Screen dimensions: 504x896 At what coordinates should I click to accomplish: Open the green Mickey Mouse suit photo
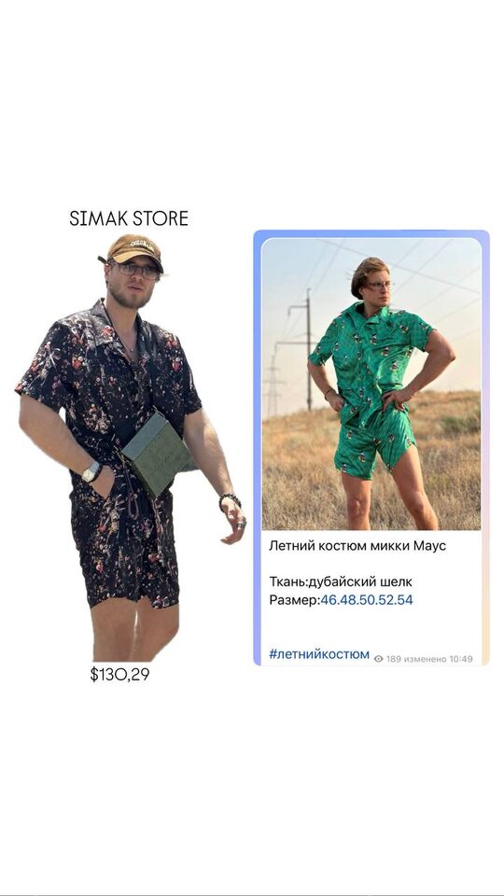pyautogui.click(x=371, y=384)
